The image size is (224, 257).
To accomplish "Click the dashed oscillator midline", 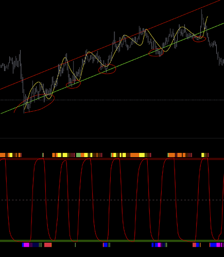I will [x=112, y=200].
